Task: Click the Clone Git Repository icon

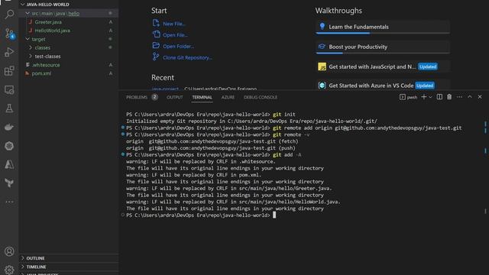Action: point(156,57)
